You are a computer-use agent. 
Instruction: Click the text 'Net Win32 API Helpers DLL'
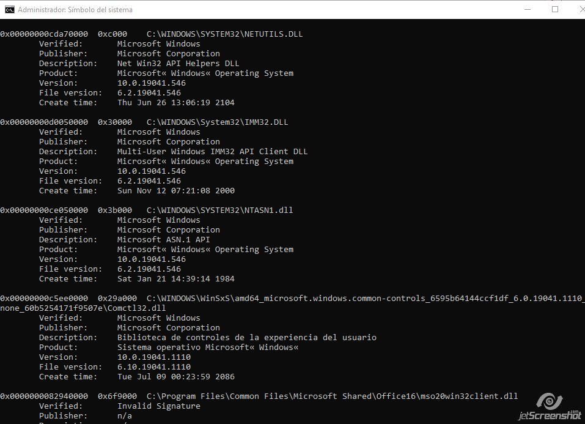(178, 64)
